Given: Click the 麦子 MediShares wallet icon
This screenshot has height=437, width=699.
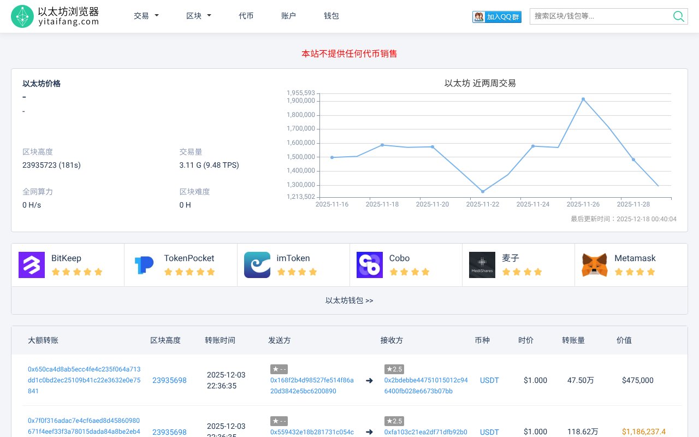Looking at the screenshot, I should point(482,264).
